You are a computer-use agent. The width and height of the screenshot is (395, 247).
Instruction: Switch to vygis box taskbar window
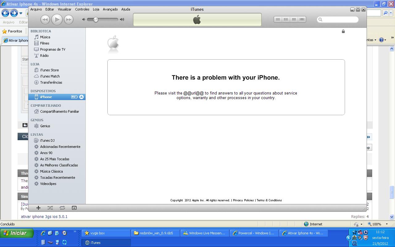click(x=106, y=233)
